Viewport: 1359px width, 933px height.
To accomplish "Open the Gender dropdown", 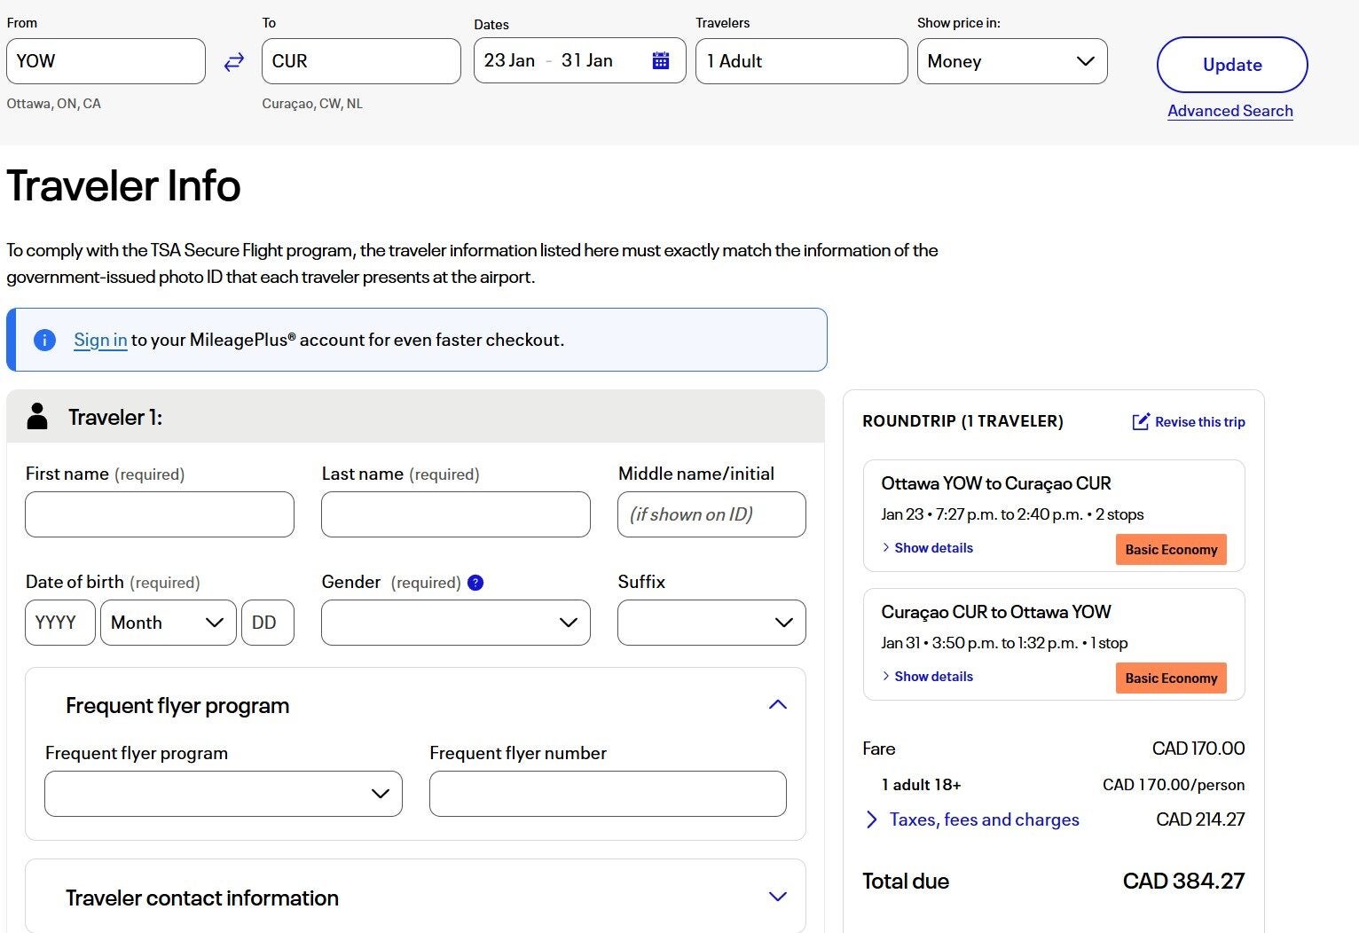I will pos(455,623).
